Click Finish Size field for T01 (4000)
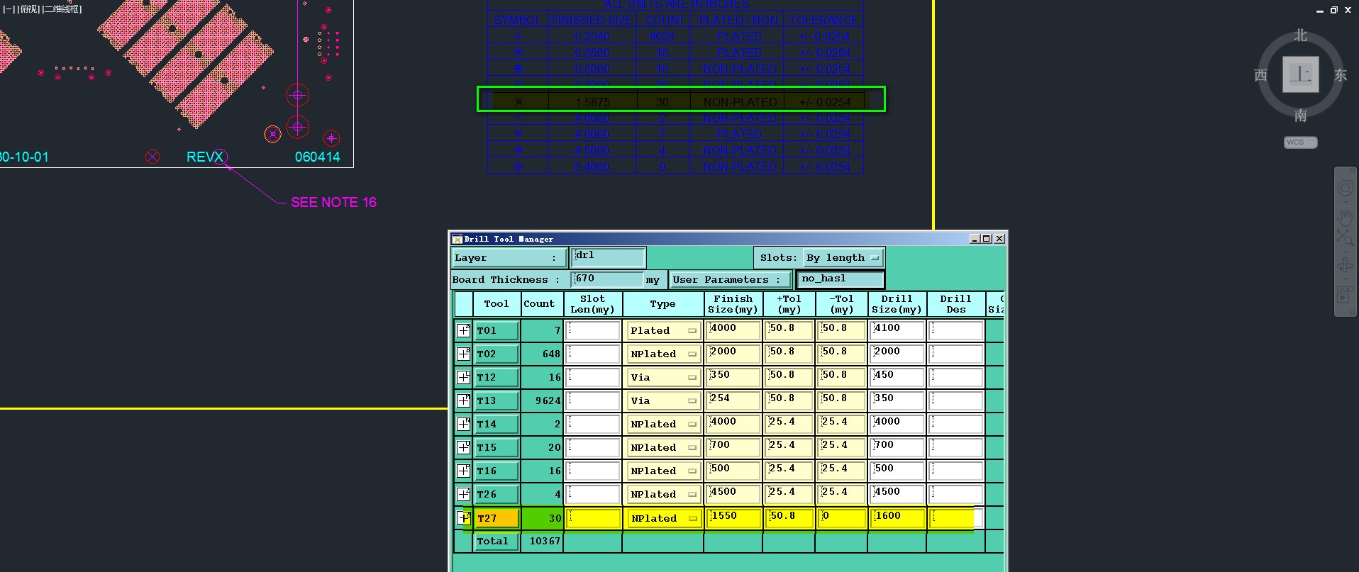This screenshot has width=1359, height=572. pos(733,330)
